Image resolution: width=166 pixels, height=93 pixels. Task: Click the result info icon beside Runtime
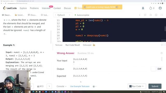click(161, 53)
